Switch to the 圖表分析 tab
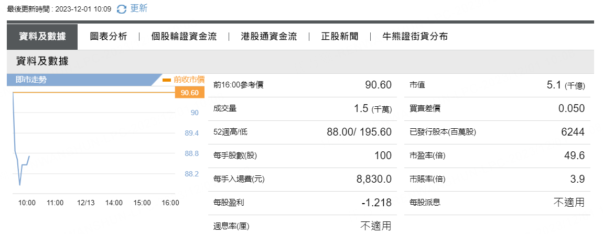The width and height of the screenshot is (603, 234). 109,37
